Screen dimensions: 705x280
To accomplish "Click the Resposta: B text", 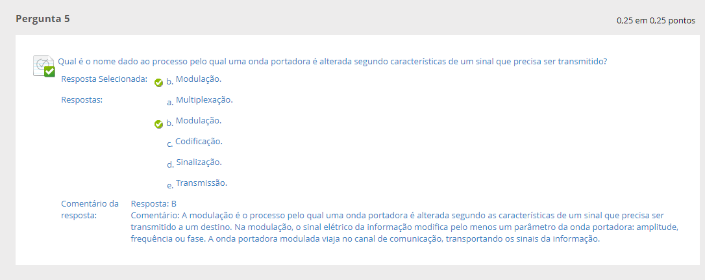I will pos(153,203).
